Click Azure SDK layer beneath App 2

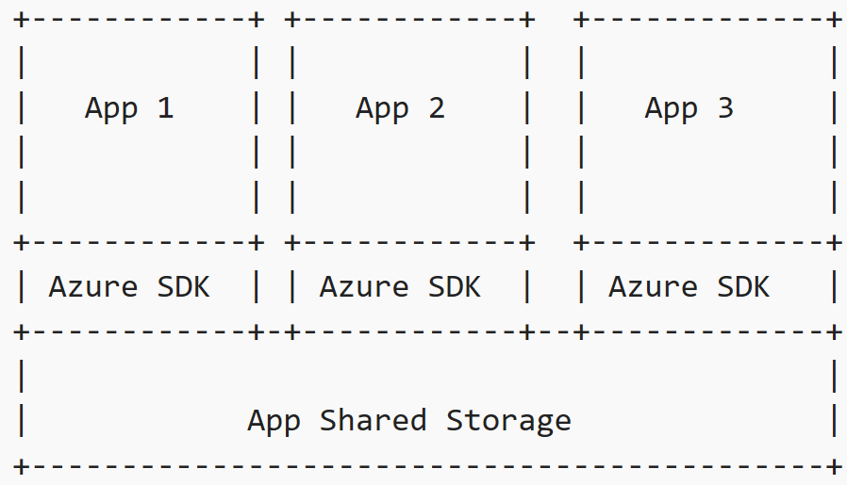click(x=400, y=286)
